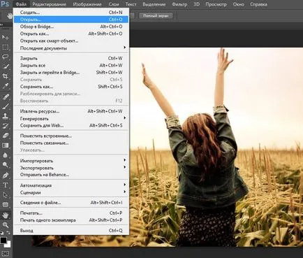Select the Rectangular Marquee tool
The height and width of the screenshot is (258, 303).
5,48
